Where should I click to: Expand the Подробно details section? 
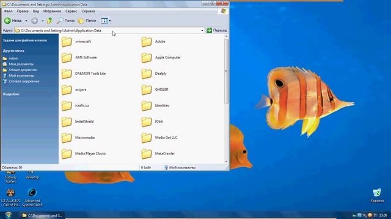pos(11,94)
